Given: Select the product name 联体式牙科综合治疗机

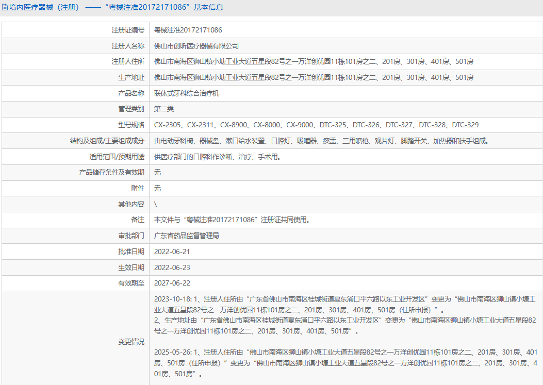Looking at the screenshot, I should [187, 93].
